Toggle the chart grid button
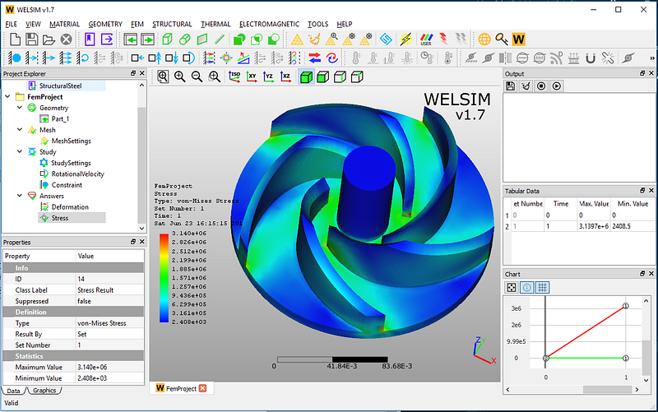Viewport: 658px width, 412px height. coord(543,287)
